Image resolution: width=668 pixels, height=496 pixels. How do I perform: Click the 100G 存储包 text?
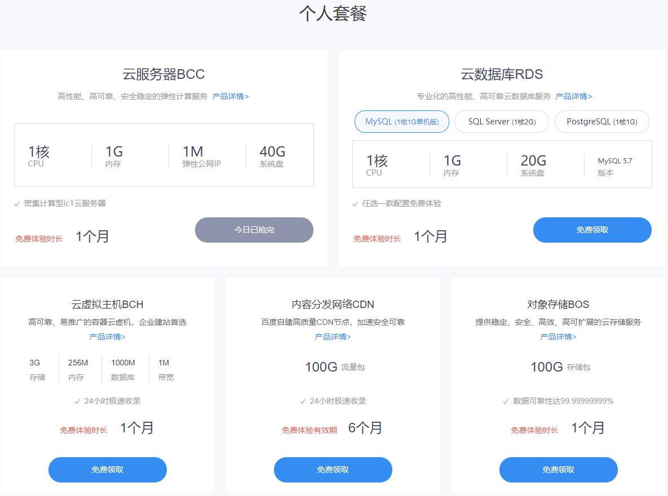560,367
